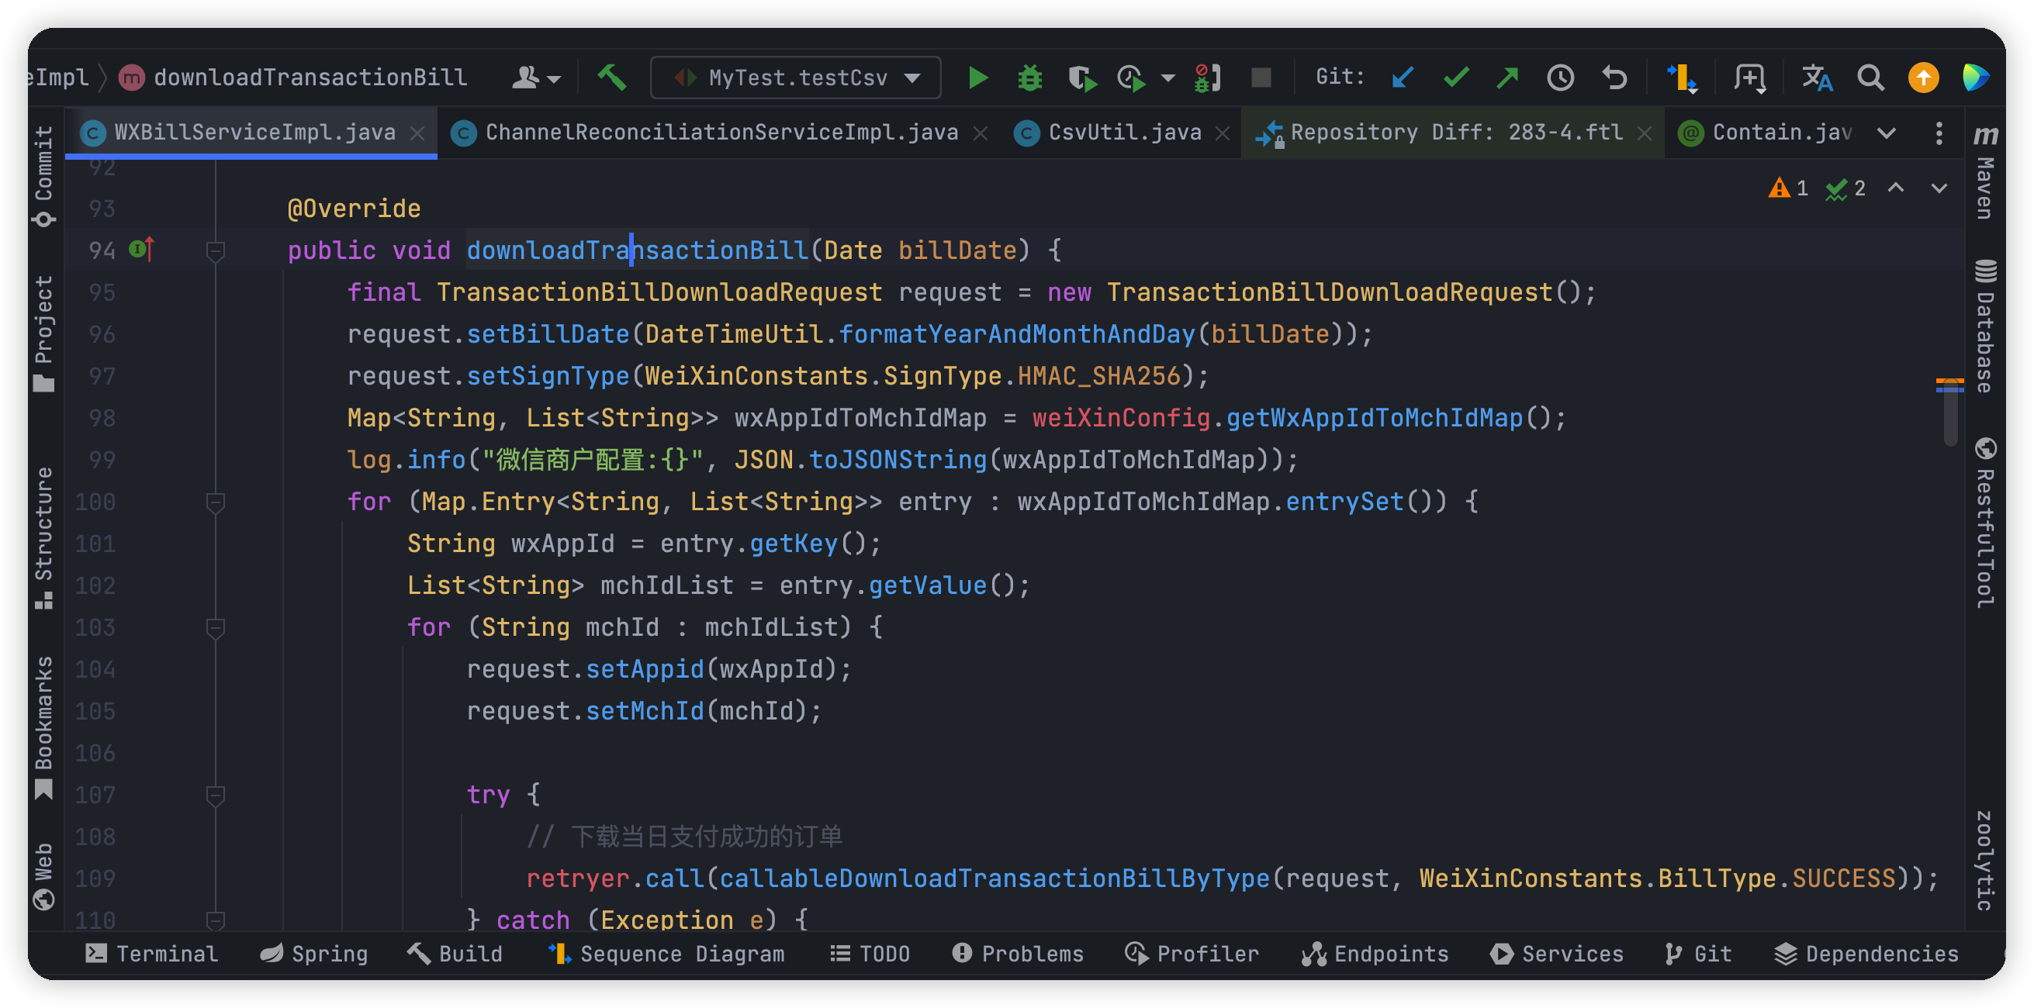Click the Git rollback undo arrow
2034x1008 pixels.
coord(1614,78)
